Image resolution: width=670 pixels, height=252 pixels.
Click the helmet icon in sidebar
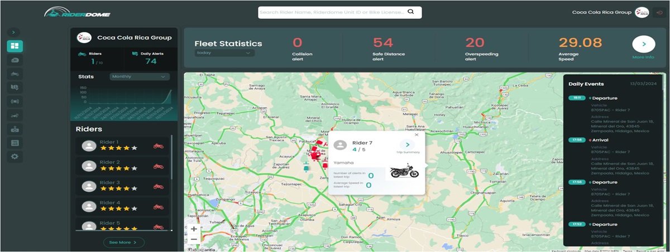pyautogui.click(x=15, y=60)
